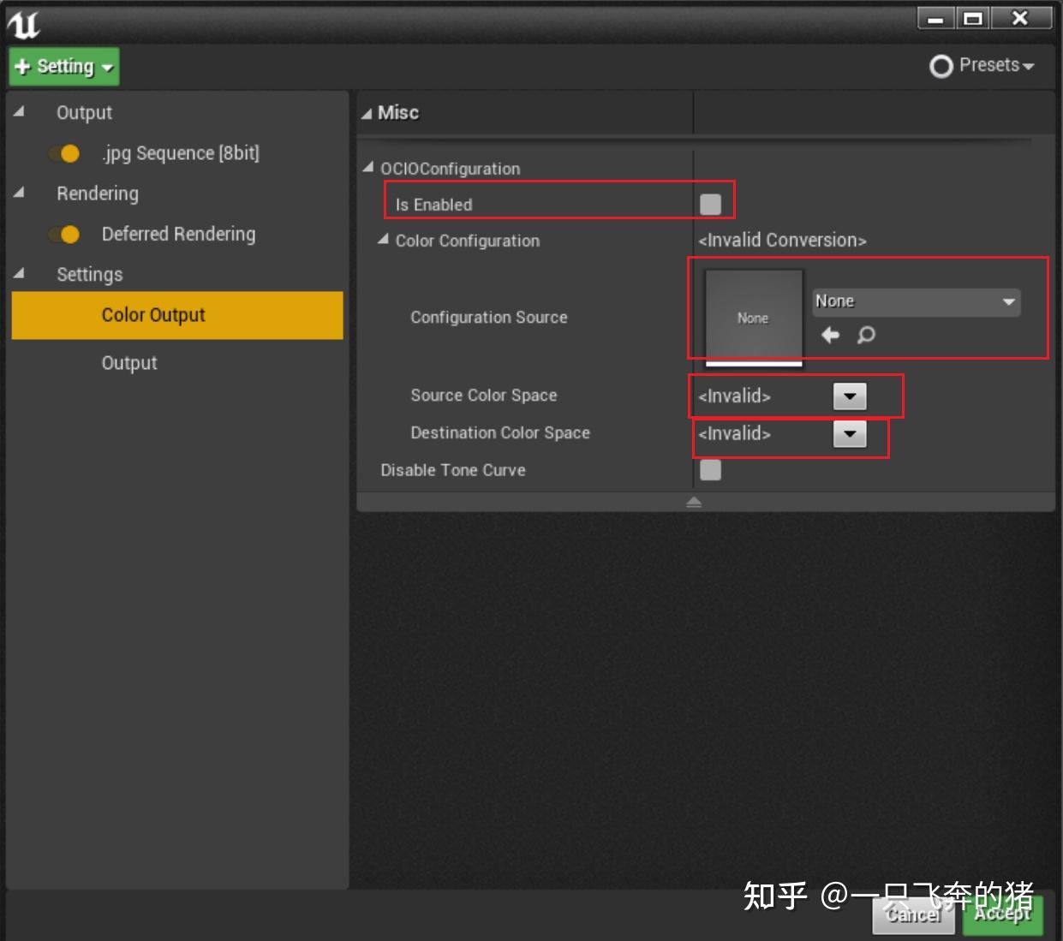Open the Source Color Space dropdown

tap(849, 396)
